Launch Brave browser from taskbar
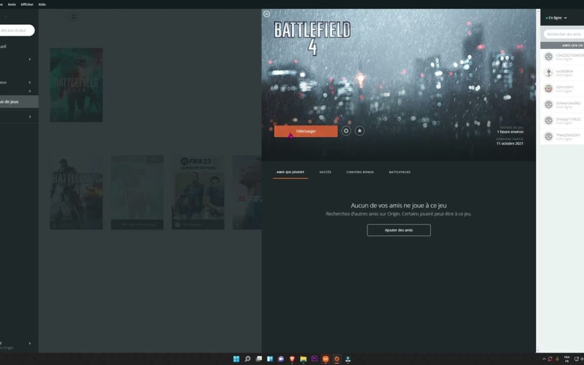The height and width of the screenshot is (365, 584). pos(292,359)
